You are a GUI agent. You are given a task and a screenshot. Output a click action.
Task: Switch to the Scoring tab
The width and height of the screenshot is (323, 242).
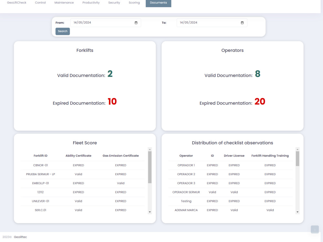[x=134, y=3]
